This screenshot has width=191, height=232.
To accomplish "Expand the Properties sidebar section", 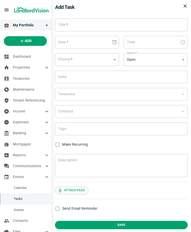I will (47, 68).
